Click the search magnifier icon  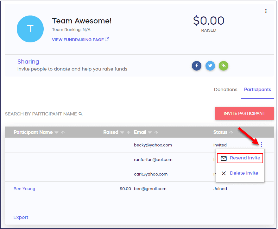(x=80, y=114)
